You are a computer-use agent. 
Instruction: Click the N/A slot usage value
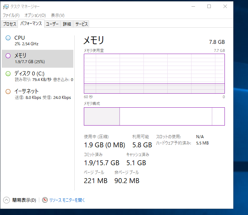[200, 136]
